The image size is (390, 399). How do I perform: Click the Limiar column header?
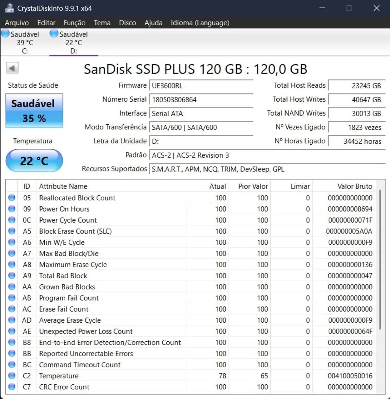pyautogui.click(x=291, y=186)
